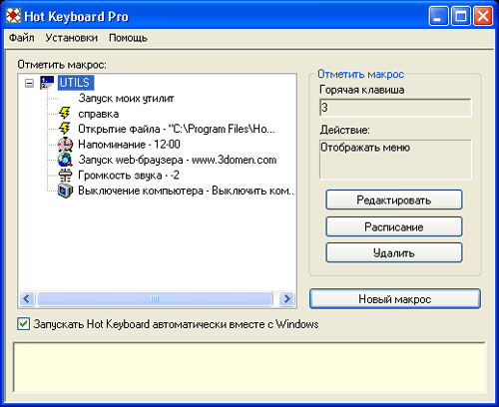Select Выключение компьютера macro row
499x407 pixels.
[x=186, y=191]
